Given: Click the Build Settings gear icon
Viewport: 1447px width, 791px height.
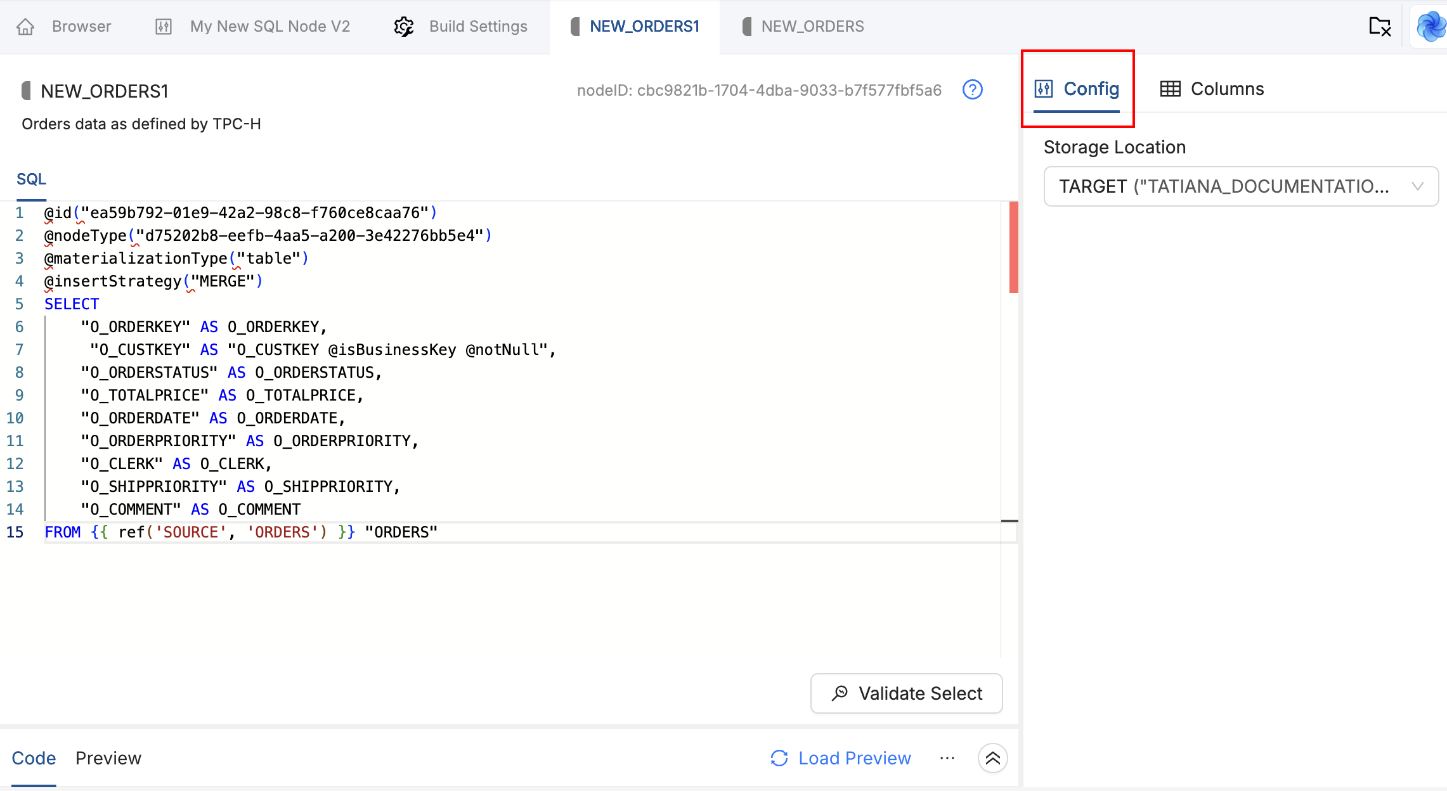Looking at the screenshot, I should 404,27.
